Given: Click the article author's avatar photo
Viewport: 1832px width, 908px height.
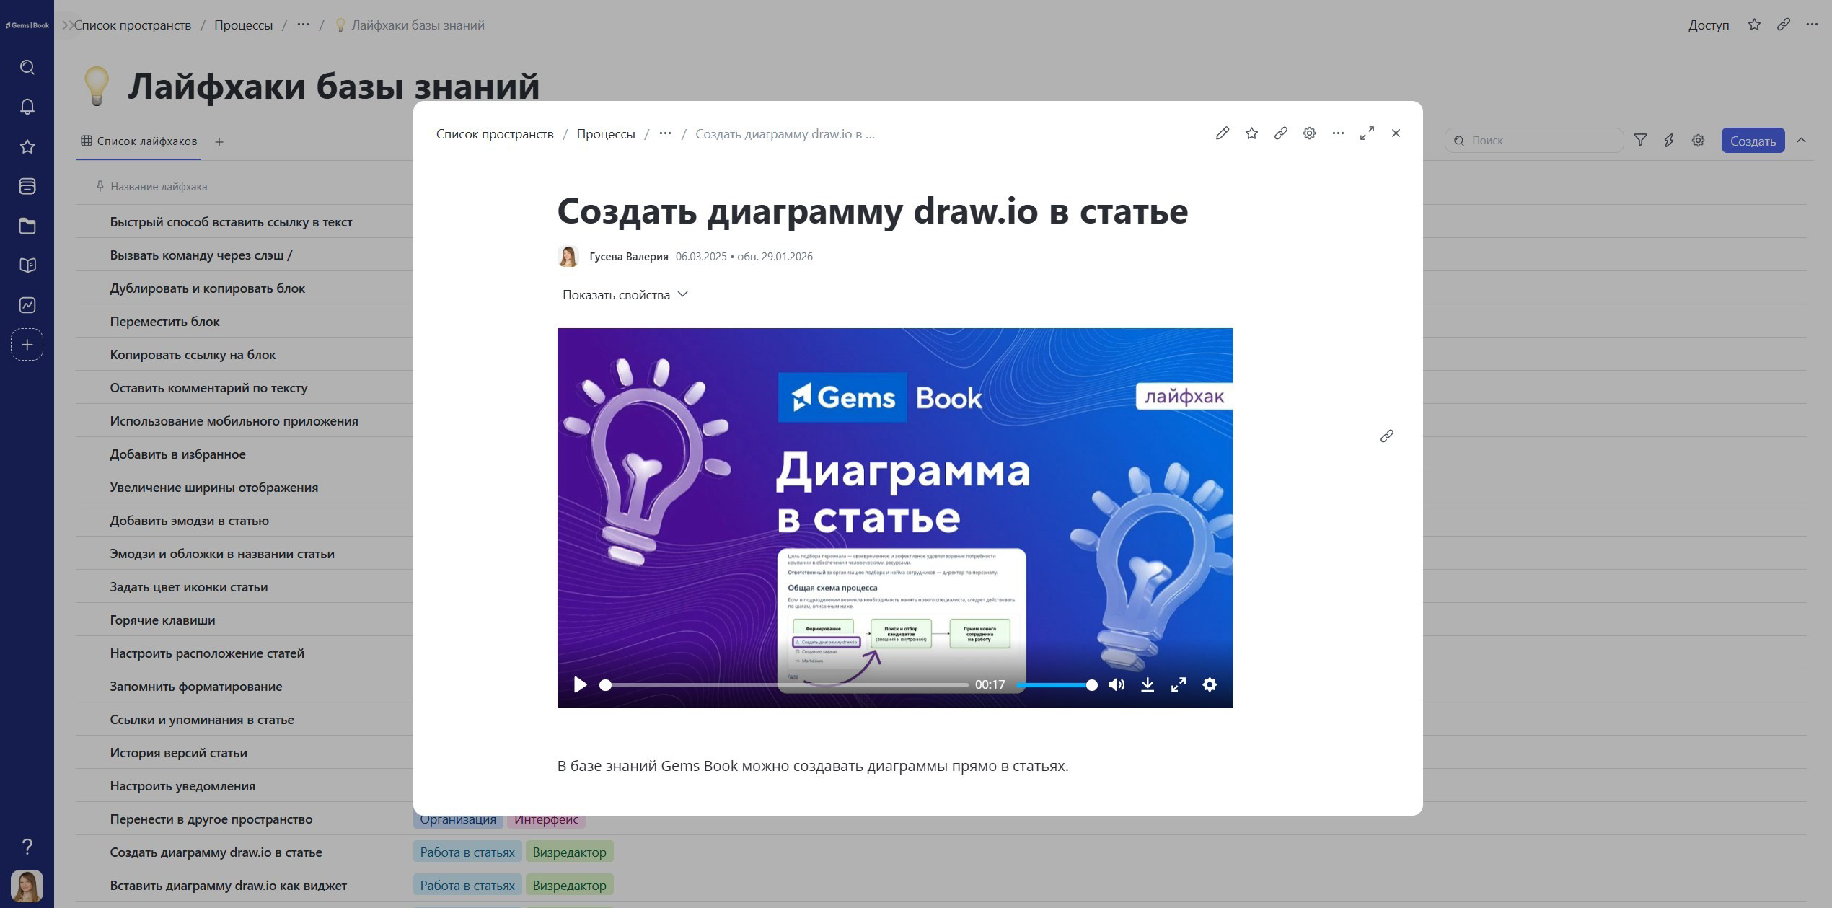Looking at the screenshot, I should coord(568,256).
